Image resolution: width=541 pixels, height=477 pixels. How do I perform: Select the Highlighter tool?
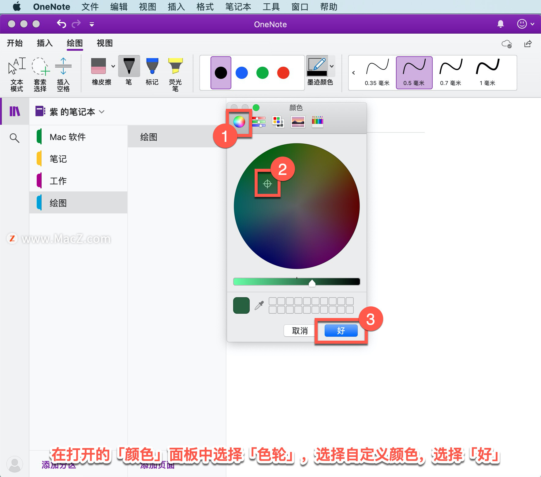(175, 74)
